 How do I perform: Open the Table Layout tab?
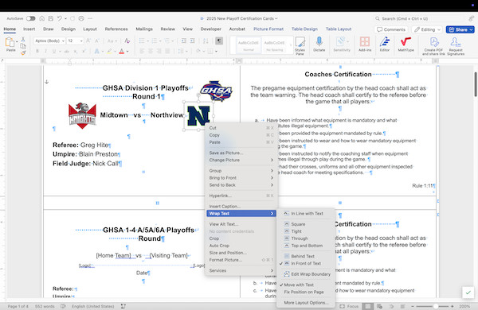tap(339, 29)
